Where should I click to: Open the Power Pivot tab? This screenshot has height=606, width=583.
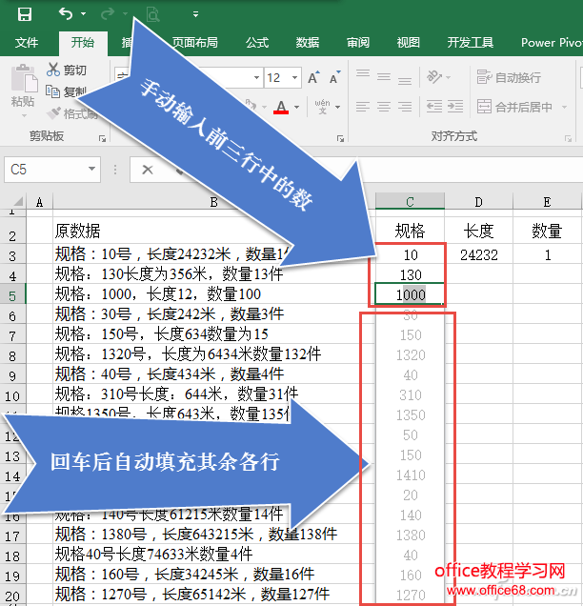pos(552,43)
